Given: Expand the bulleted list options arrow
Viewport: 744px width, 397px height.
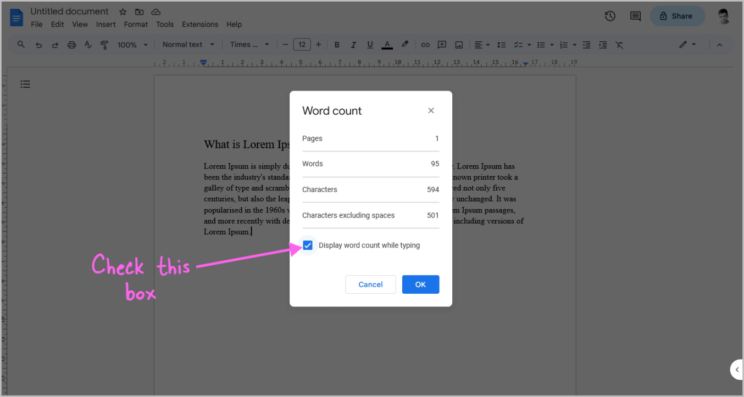Looking at the screenshot, I should point(552,45).
